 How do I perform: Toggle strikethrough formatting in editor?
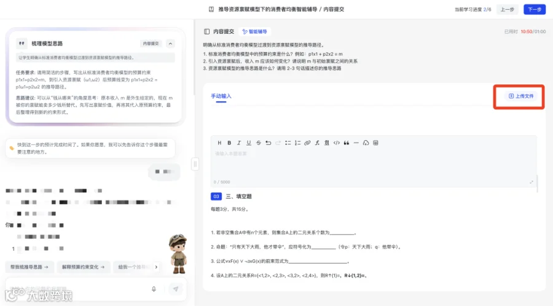click(259, 143)
